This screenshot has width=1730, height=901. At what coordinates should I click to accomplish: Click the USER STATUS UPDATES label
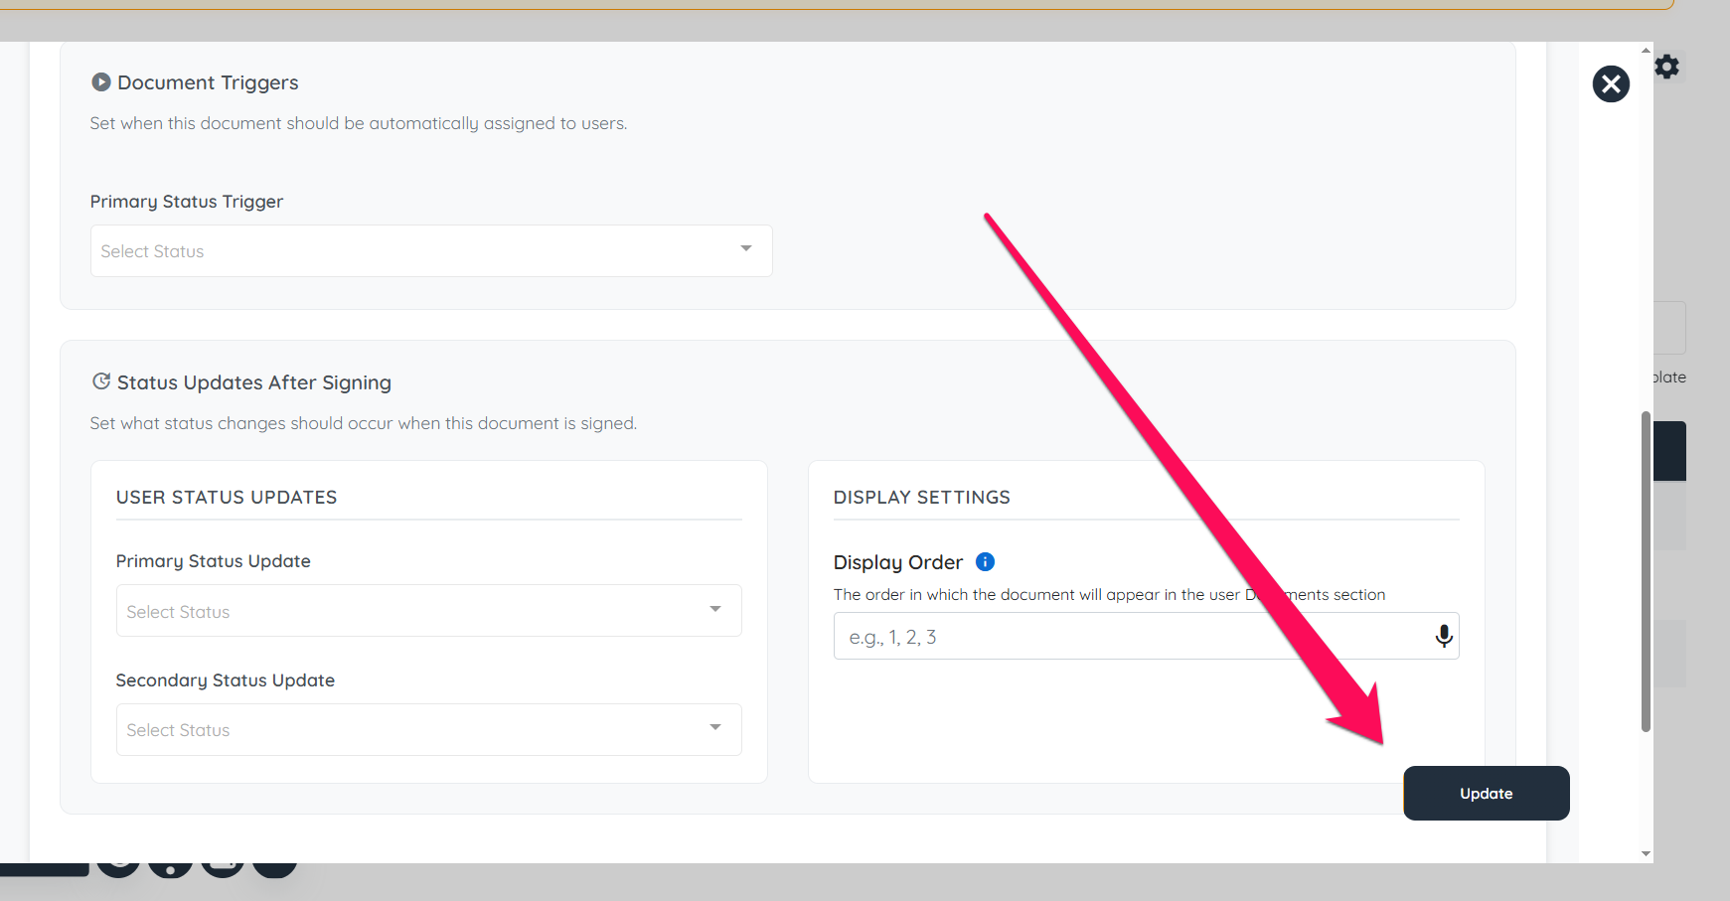pyautogui.click(x=227, y=497)
